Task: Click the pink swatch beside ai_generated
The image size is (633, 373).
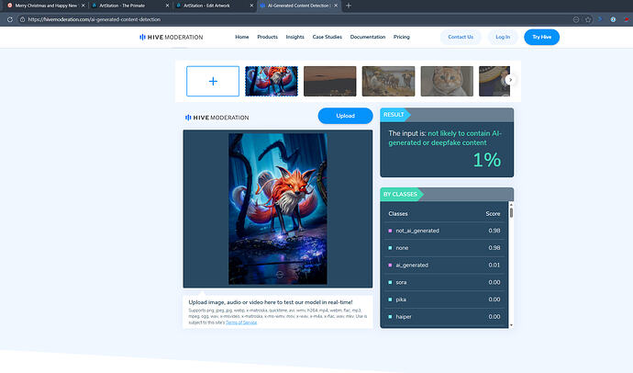Action: [x=390, y=266]
